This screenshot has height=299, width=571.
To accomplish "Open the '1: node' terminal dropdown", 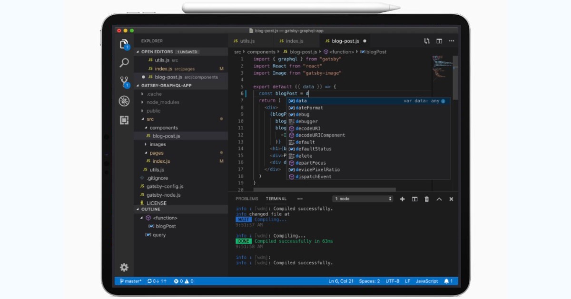I will pyautogui.click(x=363, y=199).
